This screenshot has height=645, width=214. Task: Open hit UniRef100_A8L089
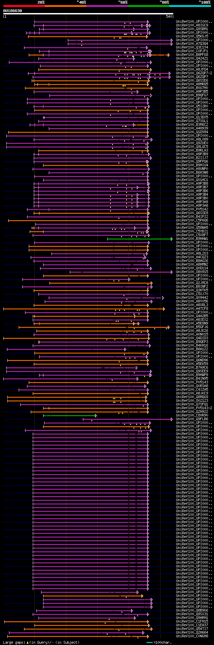(192, 139)
